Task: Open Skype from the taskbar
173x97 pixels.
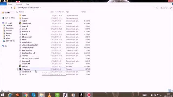Action: (34, 95)
